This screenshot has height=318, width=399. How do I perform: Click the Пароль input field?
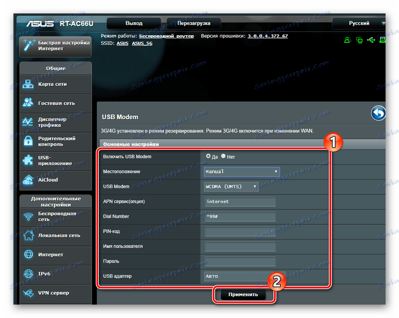click(240, 261)
